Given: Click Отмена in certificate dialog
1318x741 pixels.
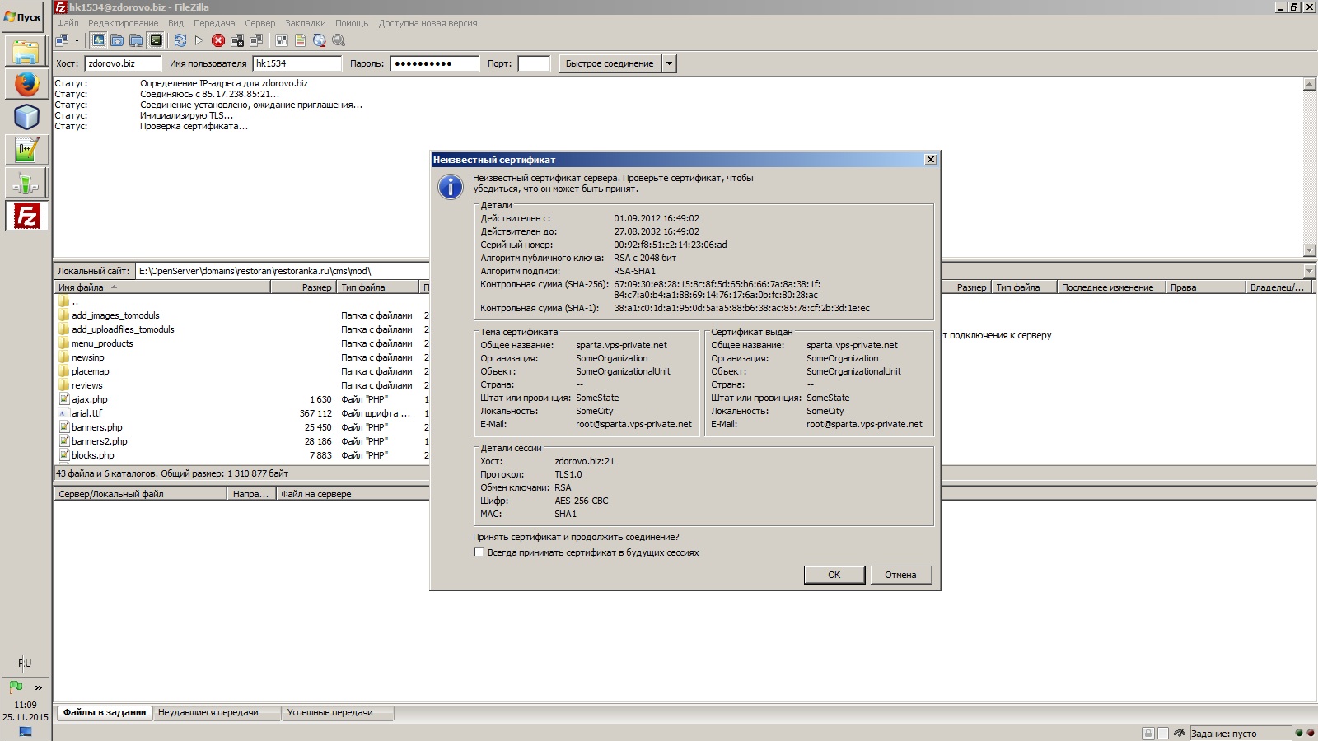Looking at the screenshot, I should (x=900, y=575).
